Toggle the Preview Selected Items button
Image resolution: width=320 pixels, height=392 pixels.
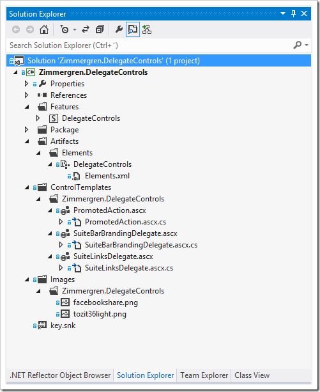133,29
